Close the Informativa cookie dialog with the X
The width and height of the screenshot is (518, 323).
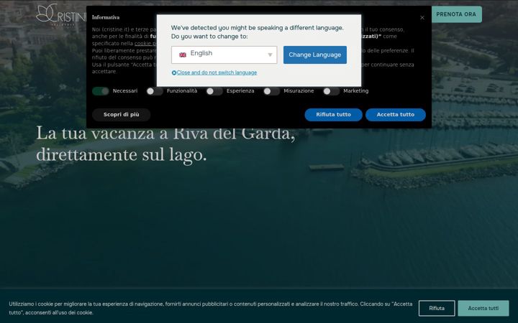click(422, 18)
